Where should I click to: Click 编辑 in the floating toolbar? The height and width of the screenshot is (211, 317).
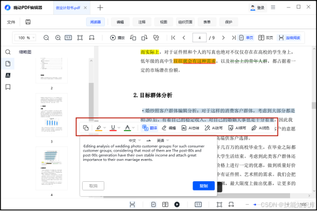(169, 128)
